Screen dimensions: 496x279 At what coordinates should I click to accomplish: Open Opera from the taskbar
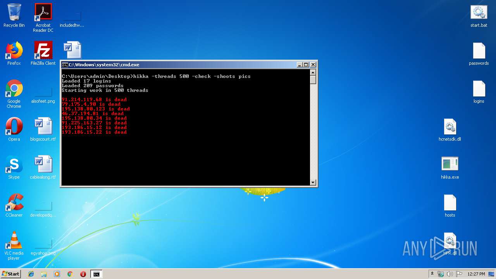83,274
